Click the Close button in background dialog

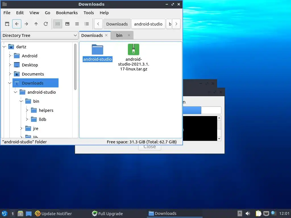click(x=149, y=147)
